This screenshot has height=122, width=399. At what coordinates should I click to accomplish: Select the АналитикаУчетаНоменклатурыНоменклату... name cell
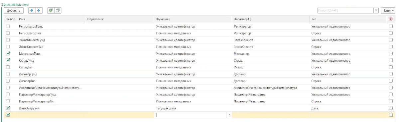51,88
